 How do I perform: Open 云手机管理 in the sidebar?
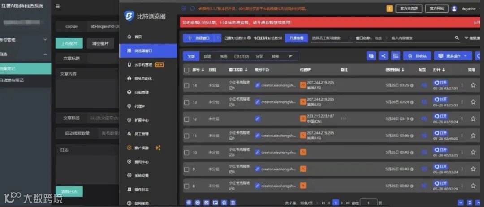(145, 65)
